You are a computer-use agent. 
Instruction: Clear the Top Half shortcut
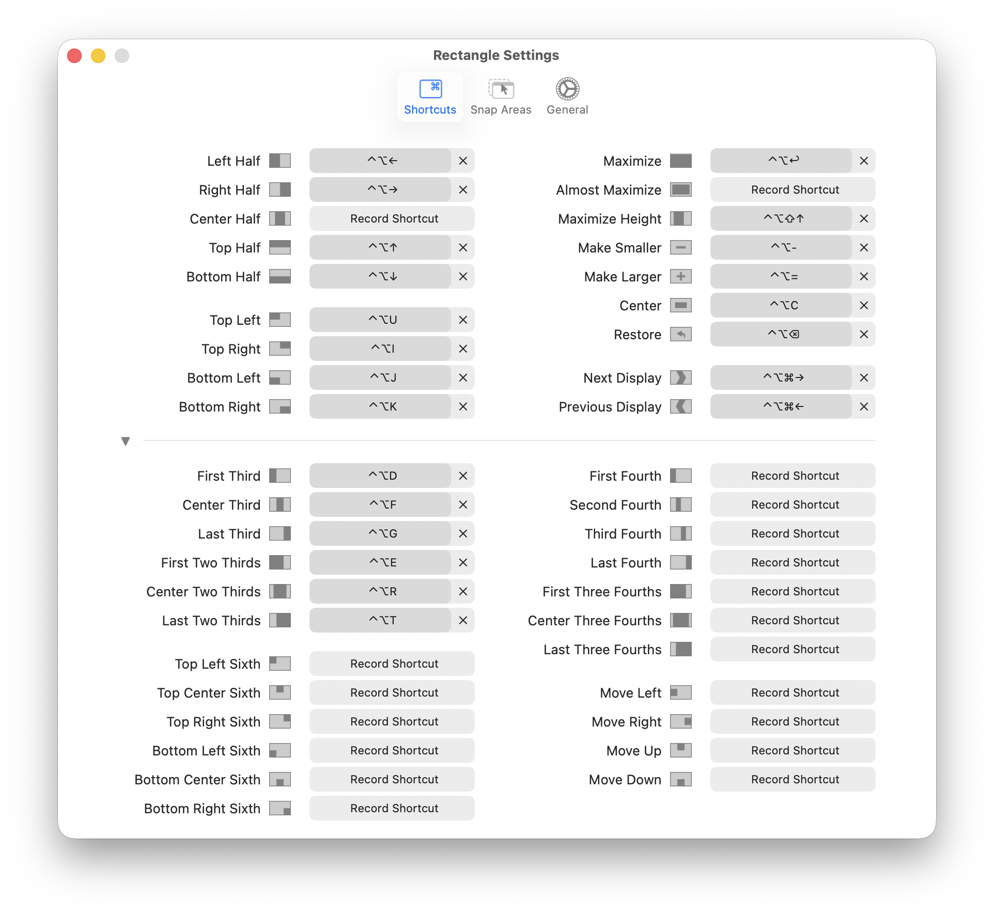pos(462,247)
